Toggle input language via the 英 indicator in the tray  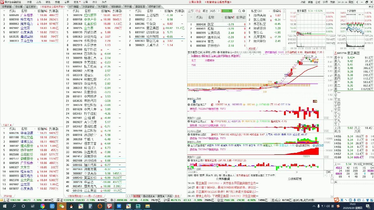point(333,206)
